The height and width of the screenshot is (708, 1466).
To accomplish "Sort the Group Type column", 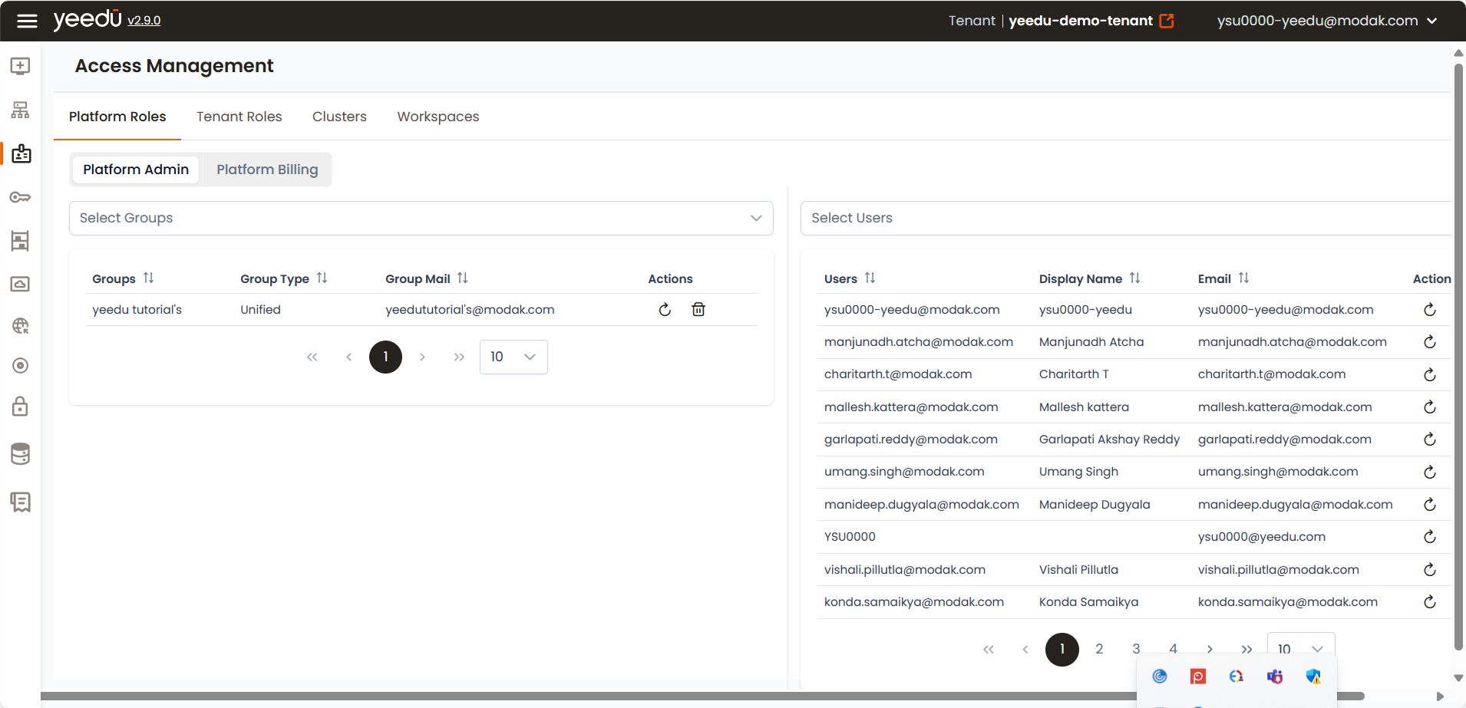I will click(322, 278).
